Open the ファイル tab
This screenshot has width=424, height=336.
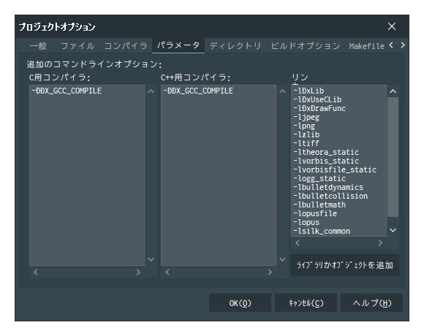pyautogui.click(x=77, y=45)
